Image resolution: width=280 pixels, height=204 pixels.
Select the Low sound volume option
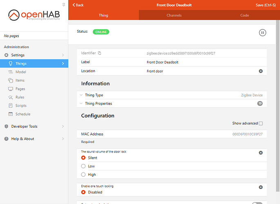tap(83, 166)
